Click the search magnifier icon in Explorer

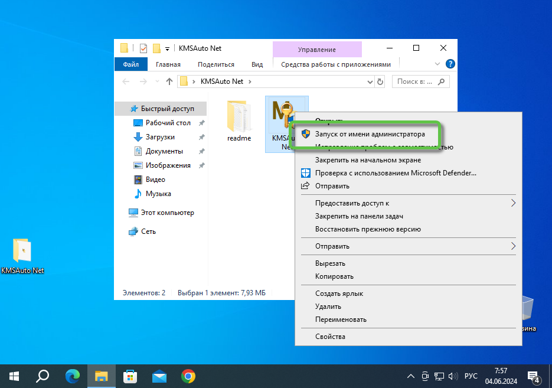441,81
